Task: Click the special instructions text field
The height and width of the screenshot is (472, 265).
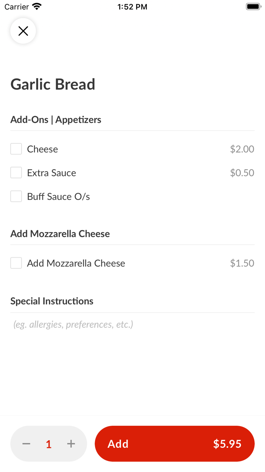Action: coord(72,324)
